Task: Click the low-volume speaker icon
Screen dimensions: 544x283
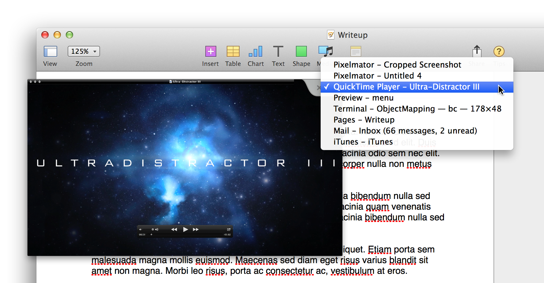Action: pyautogui.click(x=140, y=229)
